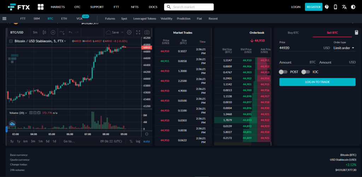Open the NFTS menu item
Screen dimensions: 362x177
(x=135, y=7)
